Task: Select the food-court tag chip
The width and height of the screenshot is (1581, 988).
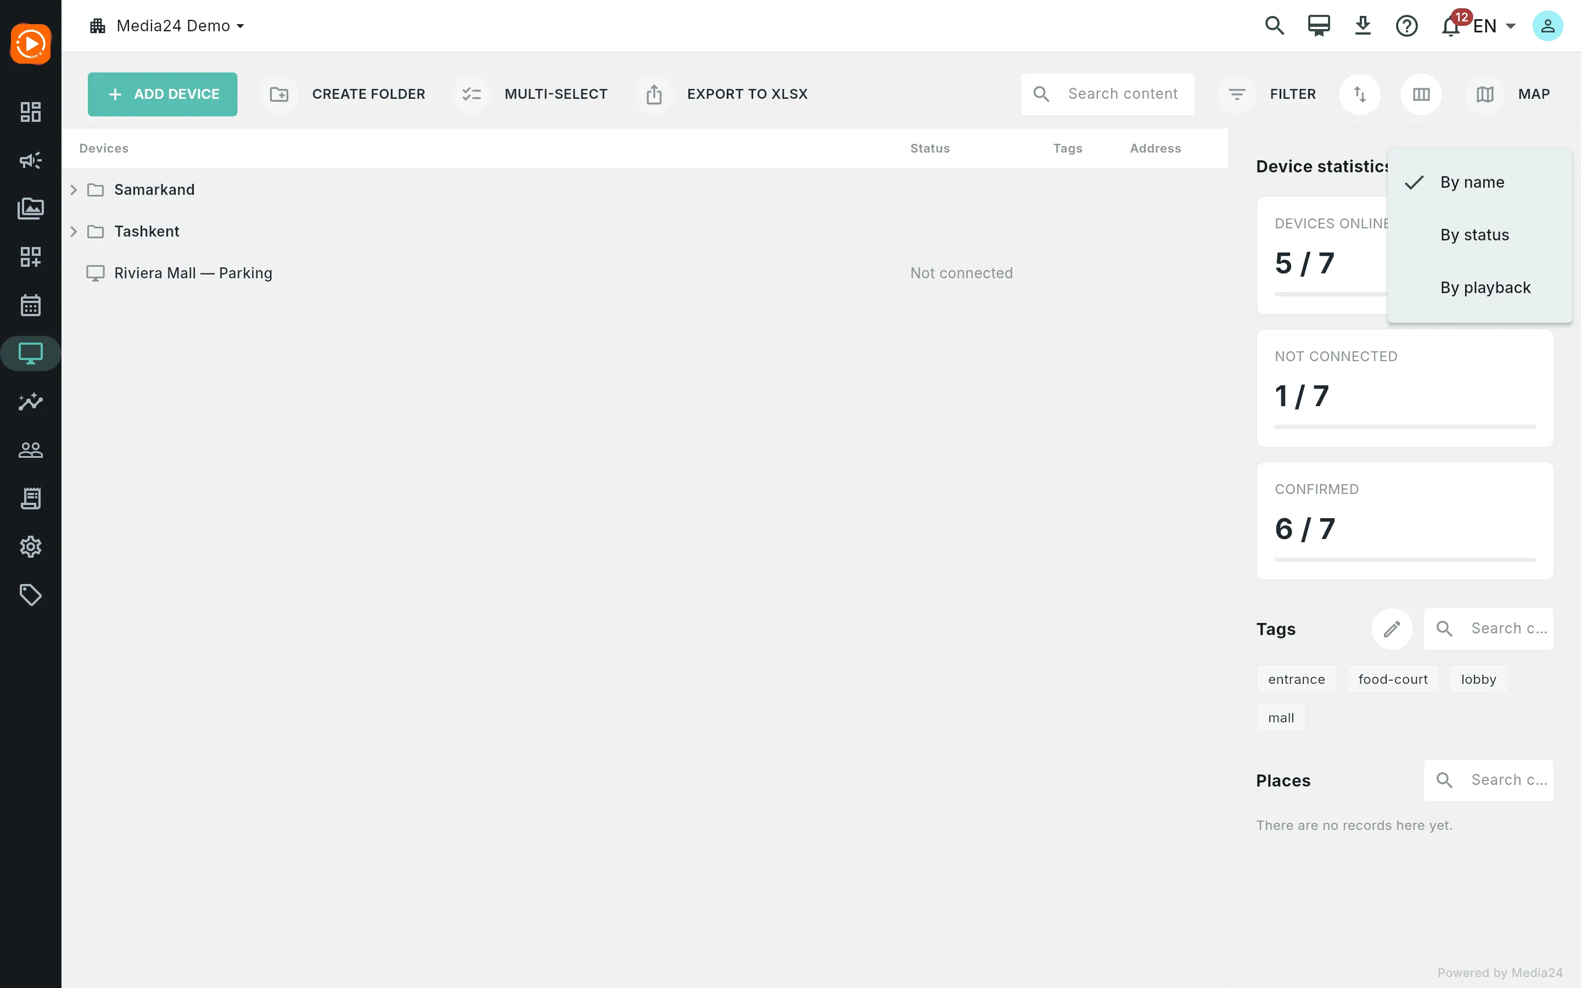Action: (x=1393, y=680)
